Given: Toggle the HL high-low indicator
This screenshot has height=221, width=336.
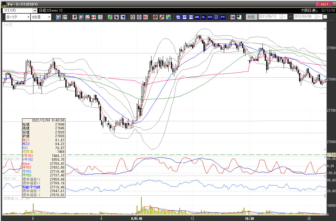Looking at the screenshot, I should tap(203, 17).
